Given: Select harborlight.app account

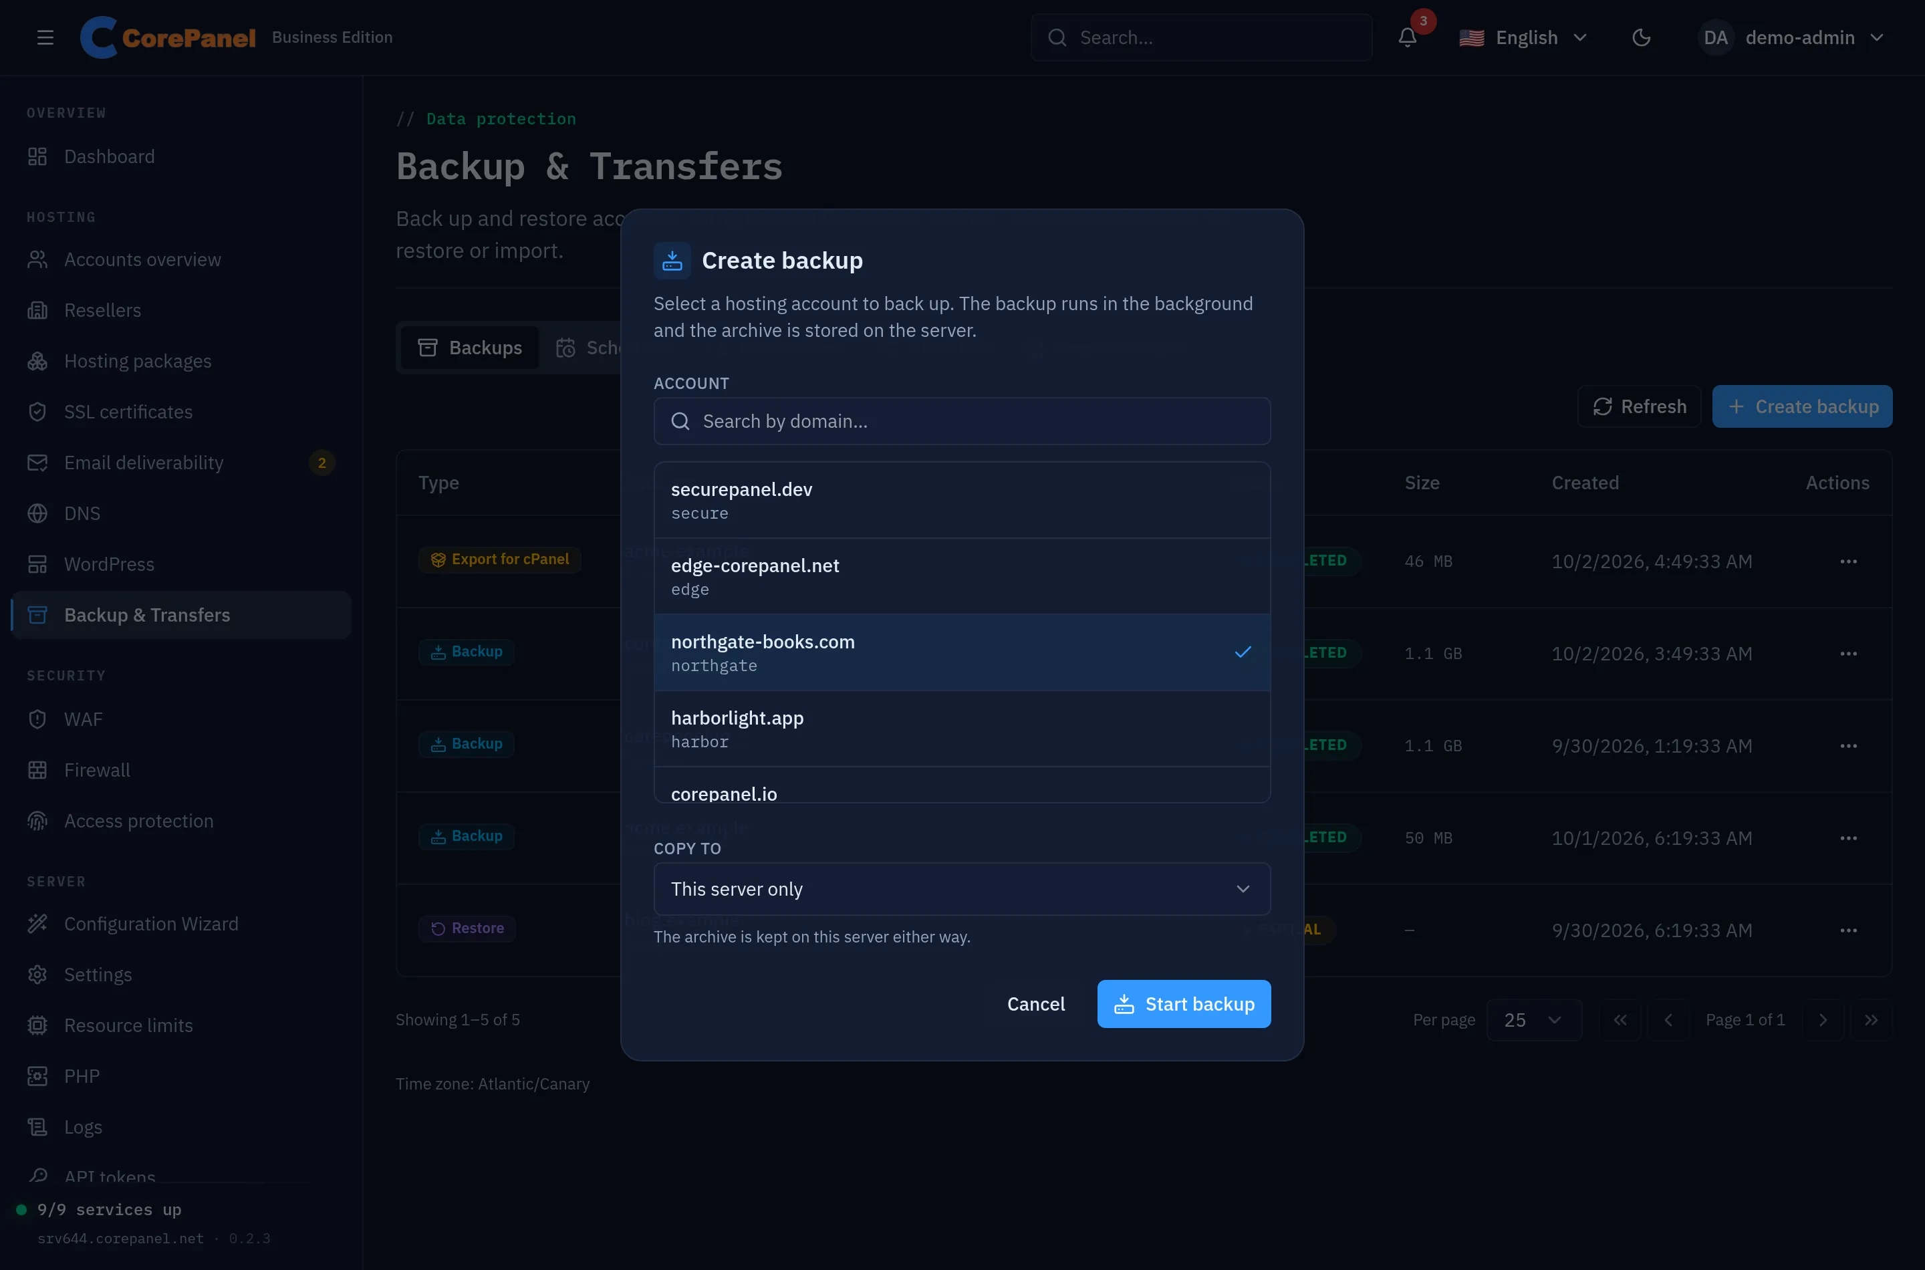Looking at the screenshot, I should pyautogui.click(x=961, y=729).
